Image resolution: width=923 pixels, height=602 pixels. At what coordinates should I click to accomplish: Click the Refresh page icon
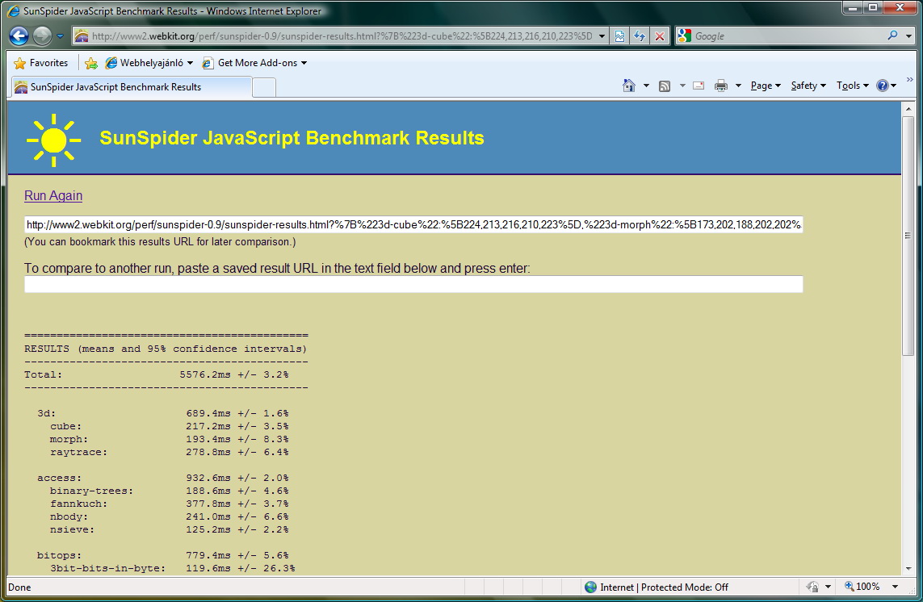point(640,36)
